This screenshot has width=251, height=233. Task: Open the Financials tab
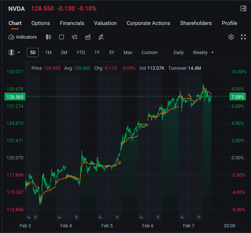click(72, 23)
